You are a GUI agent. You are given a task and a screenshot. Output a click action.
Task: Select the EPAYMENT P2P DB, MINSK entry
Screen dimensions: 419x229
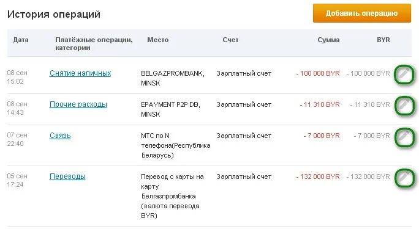[170, 109]
